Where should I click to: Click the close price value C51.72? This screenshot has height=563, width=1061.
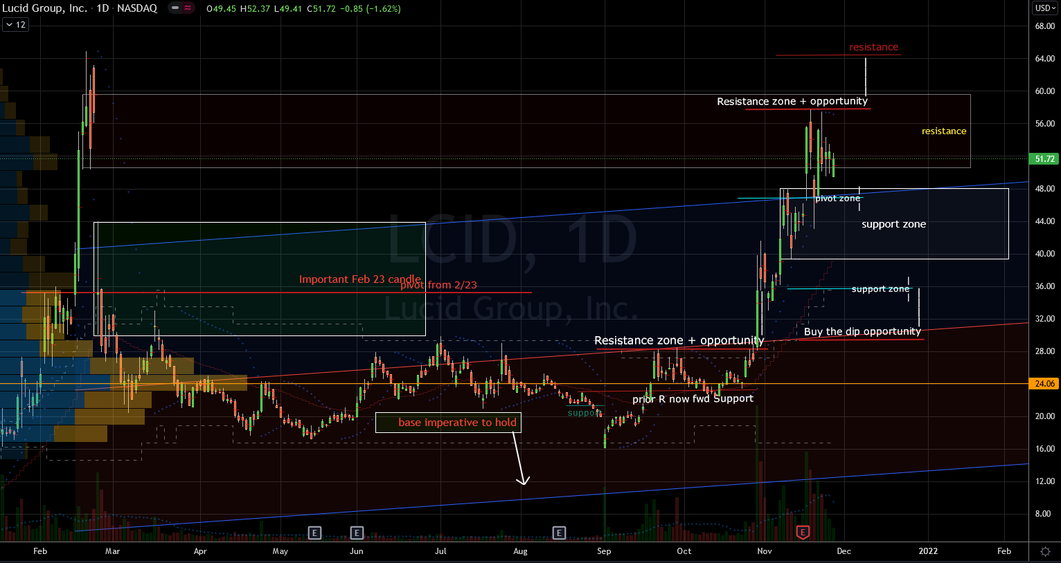[321, 9]
